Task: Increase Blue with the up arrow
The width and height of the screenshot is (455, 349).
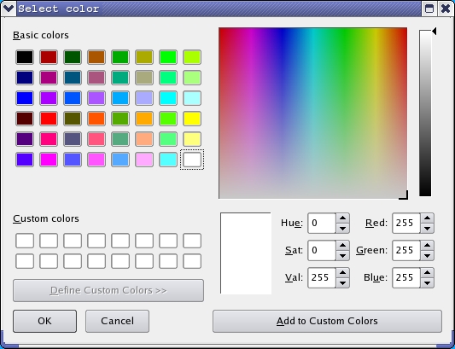Action: point(427,273)
